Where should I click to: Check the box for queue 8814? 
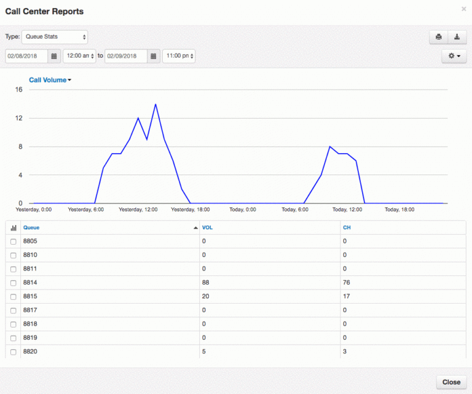click(x=14, y=283)
